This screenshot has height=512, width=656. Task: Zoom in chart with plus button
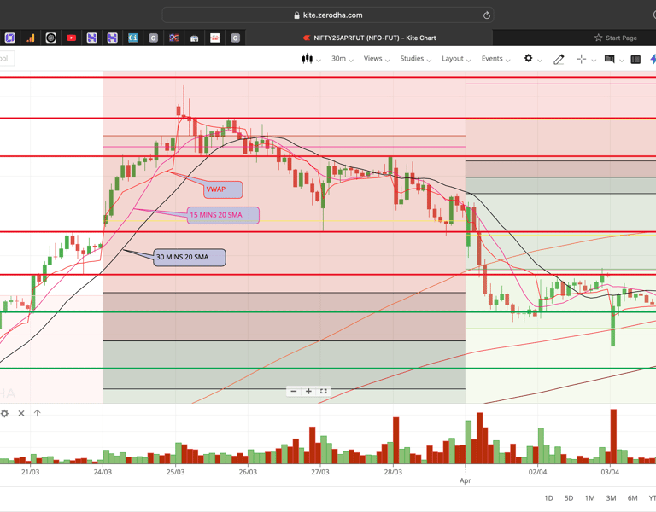(x=308, y=391)
